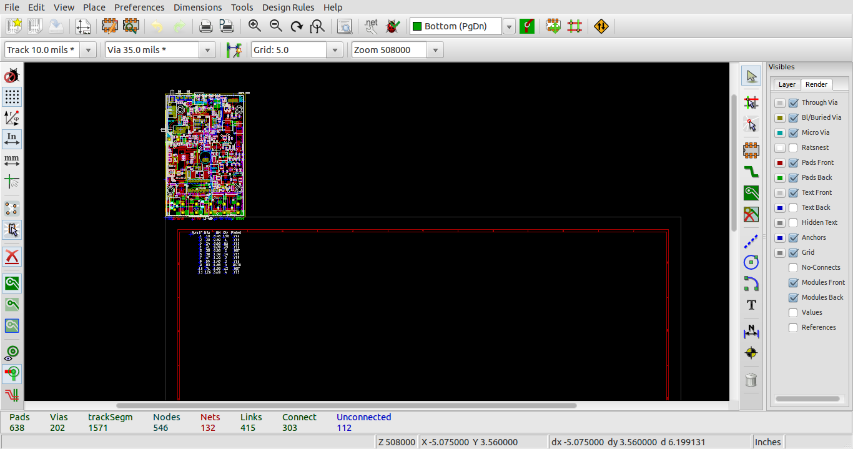Open the Via size dropdown
The image size is (853, 449).
(207, 49)
